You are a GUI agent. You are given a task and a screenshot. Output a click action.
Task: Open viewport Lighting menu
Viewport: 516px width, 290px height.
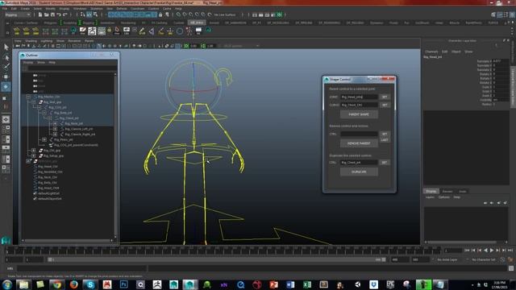(47, 41)
